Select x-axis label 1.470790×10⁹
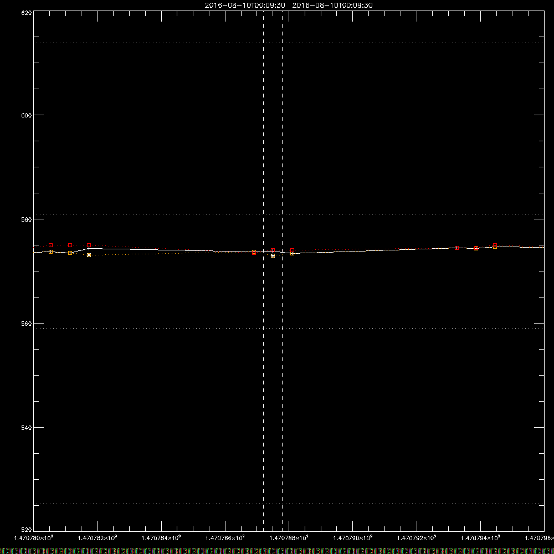 [x=352, y=538]
